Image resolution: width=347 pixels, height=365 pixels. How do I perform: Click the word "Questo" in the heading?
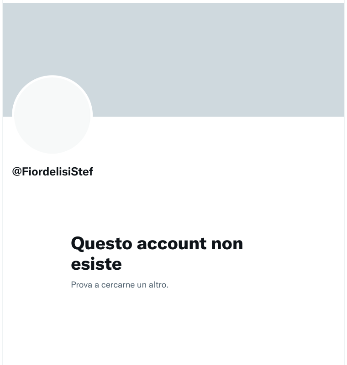point(102,244)
